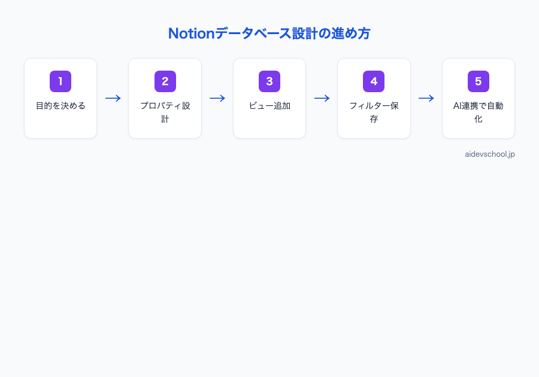The height and width of the screenshot is (377, 539).
Task: Select the purple number 3 badge
Action: (269, 81)
